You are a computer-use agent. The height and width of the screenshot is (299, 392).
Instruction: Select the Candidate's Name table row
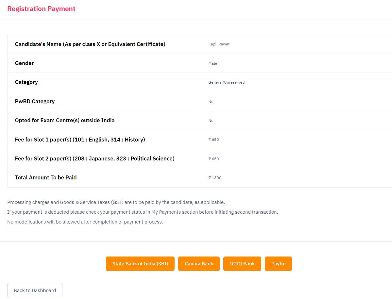[90, 44]
